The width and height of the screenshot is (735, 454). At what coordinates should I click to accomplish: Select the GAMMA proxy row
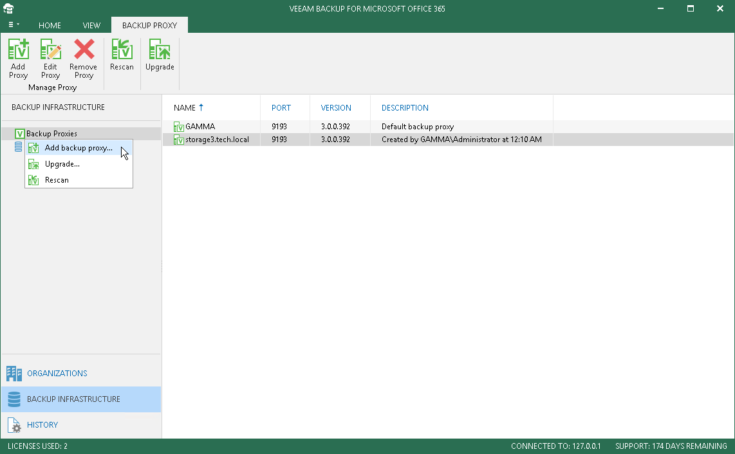pyautogui.click(x=448, y=127)
